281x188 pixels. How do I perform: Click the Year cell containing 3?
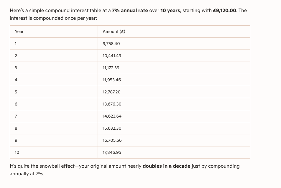point(16,68)
